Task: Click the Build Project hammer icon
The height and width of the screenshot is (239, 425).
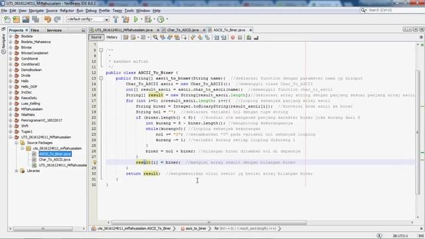Action: tap(116, 19)
